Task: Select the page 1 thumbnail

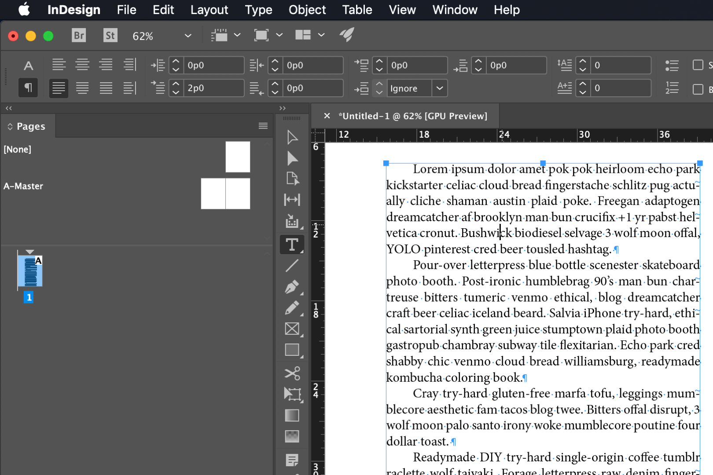Action: (x=29, y=271)
